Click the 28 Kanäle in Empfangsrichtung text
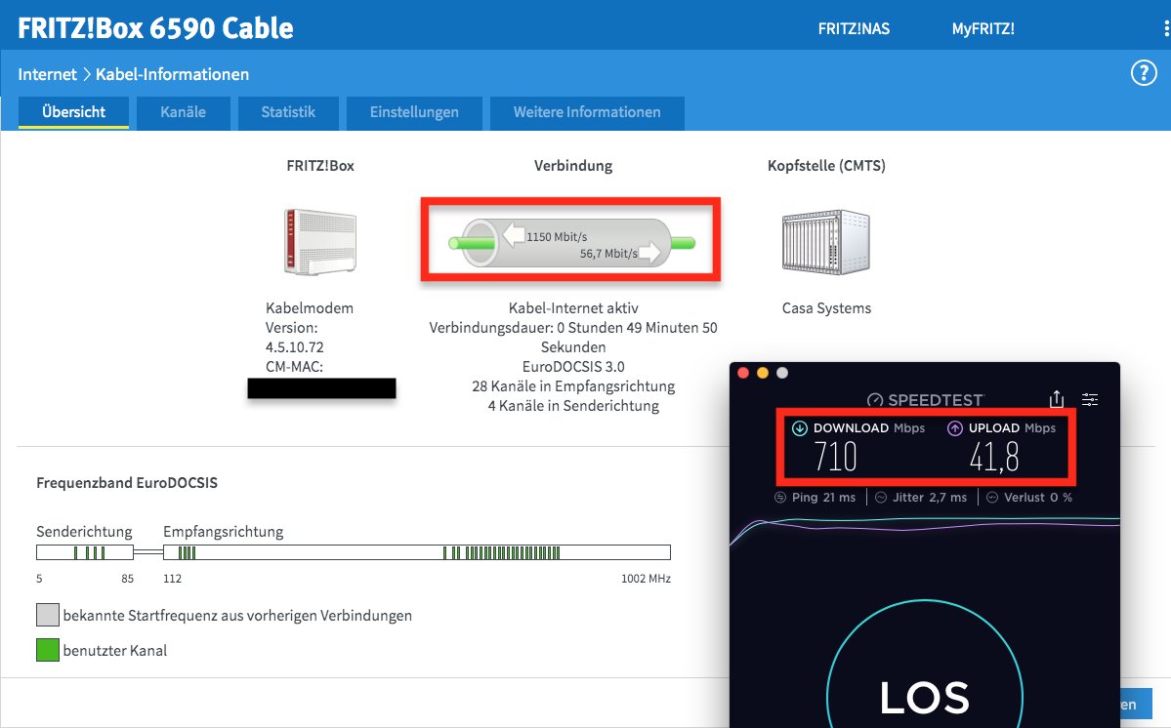Viewport: 1171px width, 728px height. (573, 386)
